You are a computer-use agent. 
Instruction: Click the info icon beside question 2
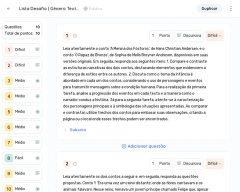(x=75, y=163)
